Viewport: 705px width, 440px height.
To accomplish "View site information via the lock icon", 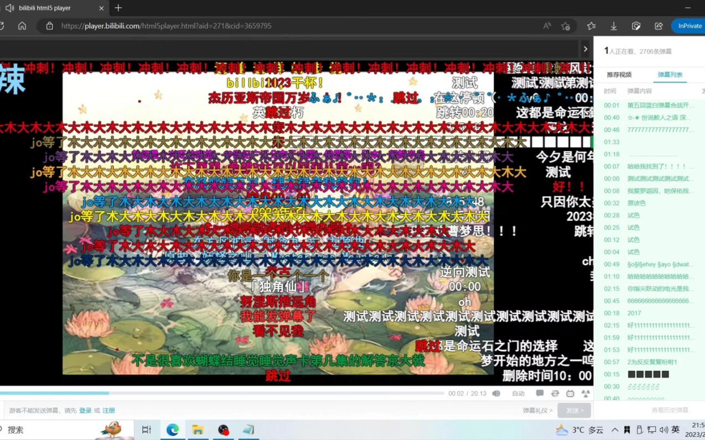I will (50, 26).
